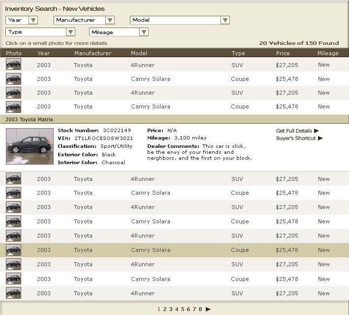Click the Year dropdown arrow button

(x=33, y=20)
